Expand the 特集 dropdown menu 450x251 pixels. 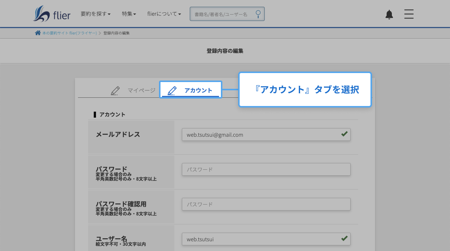pyautogui.click(x=129, y=14)
